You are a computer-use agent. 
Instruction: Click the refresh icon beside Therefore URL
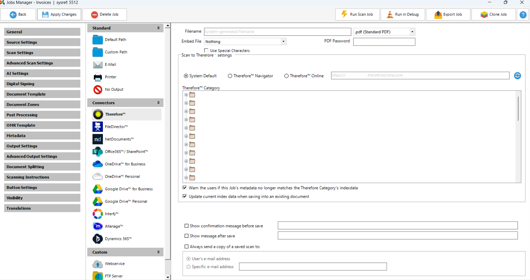(x=517, y=76)
